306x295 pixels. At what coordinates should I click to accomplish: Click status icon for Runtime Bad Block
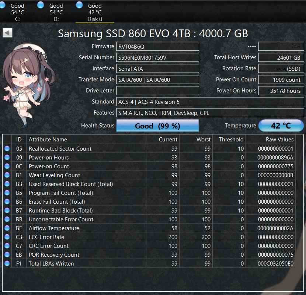7,210
